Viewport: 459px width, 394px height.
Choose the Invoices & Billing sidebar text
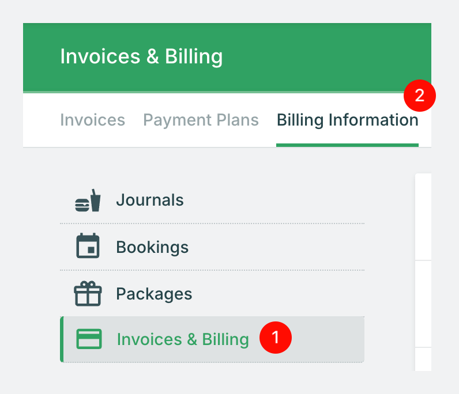[x=182, y=339]
